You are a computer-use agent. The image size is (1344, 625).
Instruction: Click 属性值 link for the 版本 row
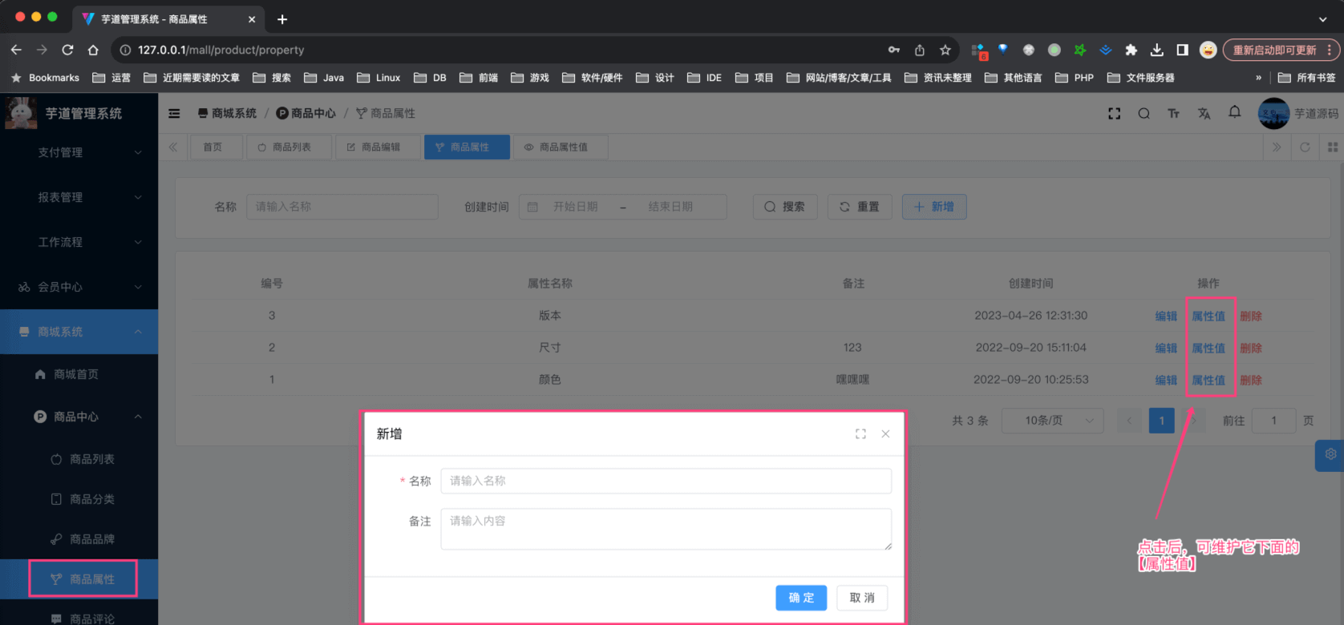point(1208,316)
